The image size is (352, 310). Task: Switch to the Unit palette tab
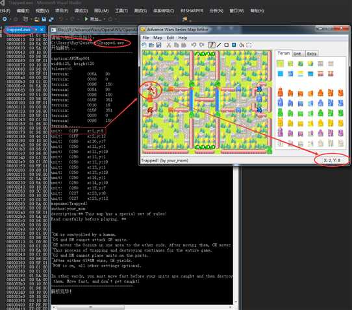pyautogui.click(x=297, y=54)
